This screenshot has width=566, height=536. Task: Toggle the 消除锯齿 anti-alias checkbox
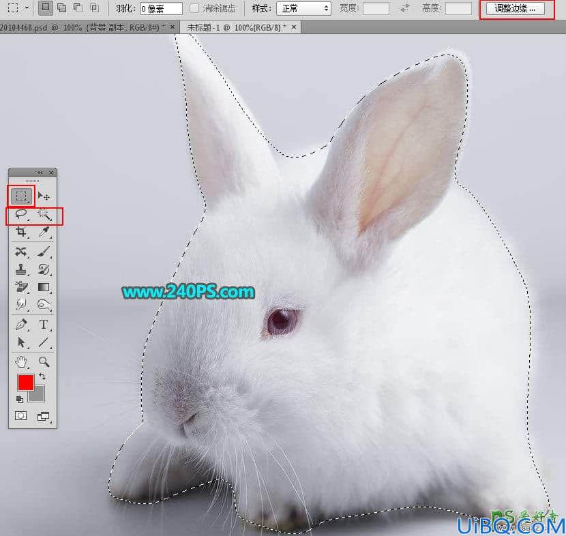(x=194, y=8)
